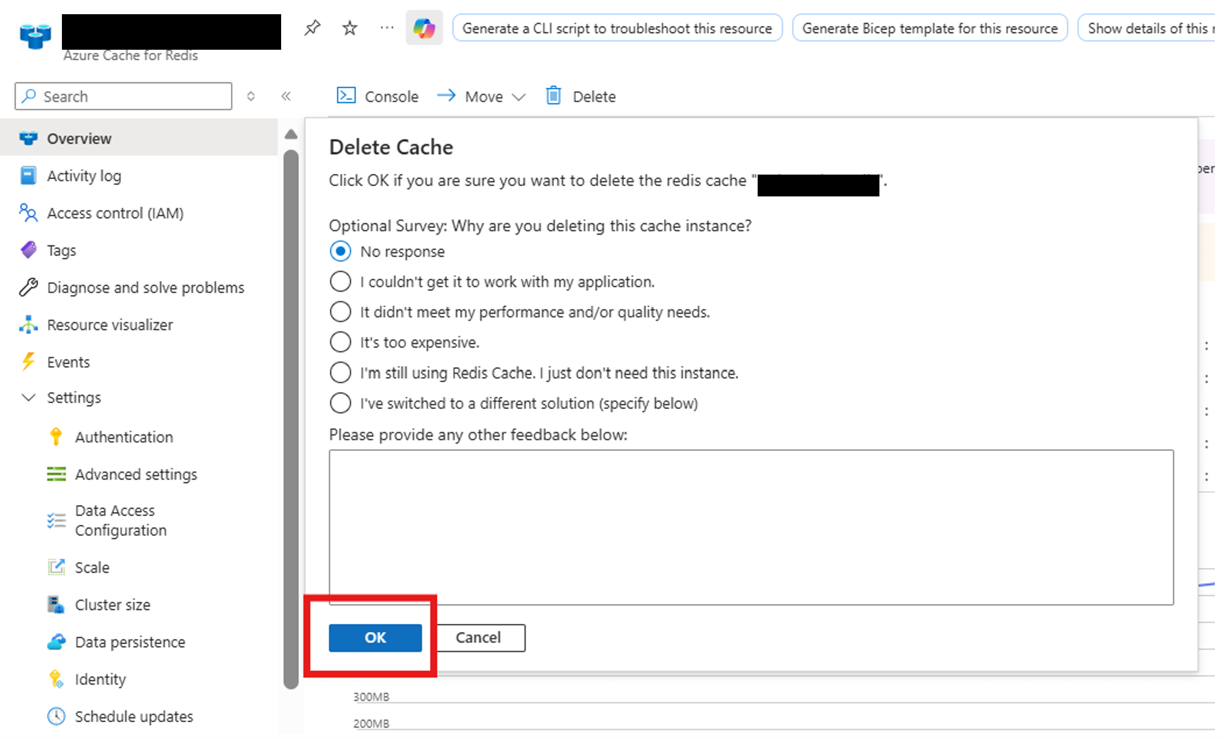Open Access control (IAM) page
This screenshot has width=1224, height=739.
pos(115,213)
